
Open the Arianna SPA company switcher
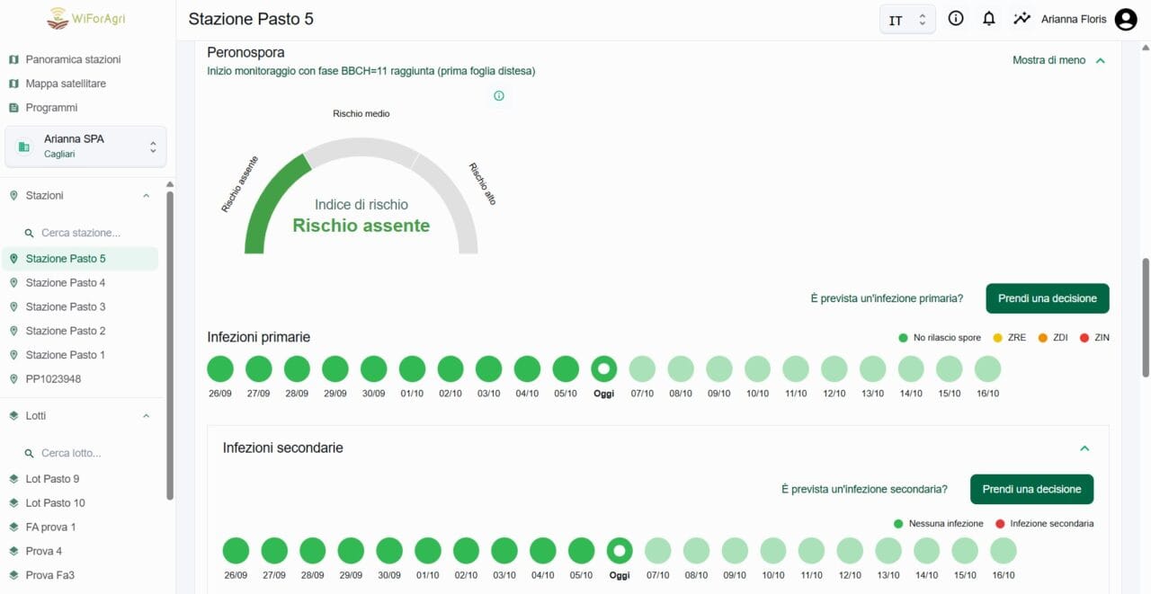85,146
